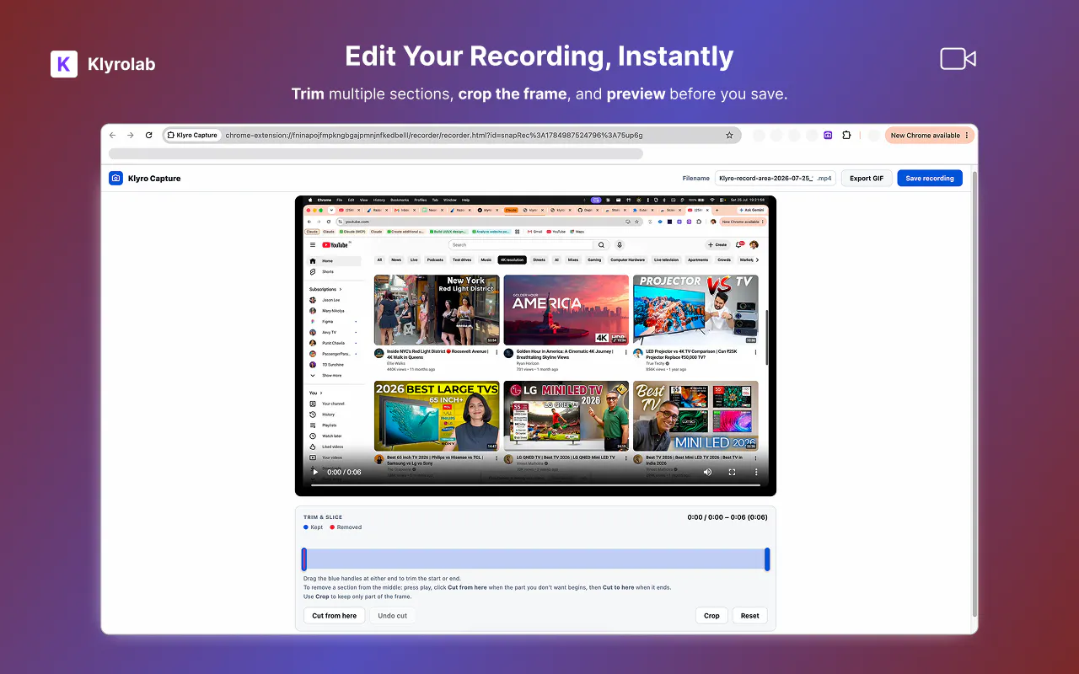Click the New Chrome available button
The image size is (1079, 674).
tap(930, 135)
